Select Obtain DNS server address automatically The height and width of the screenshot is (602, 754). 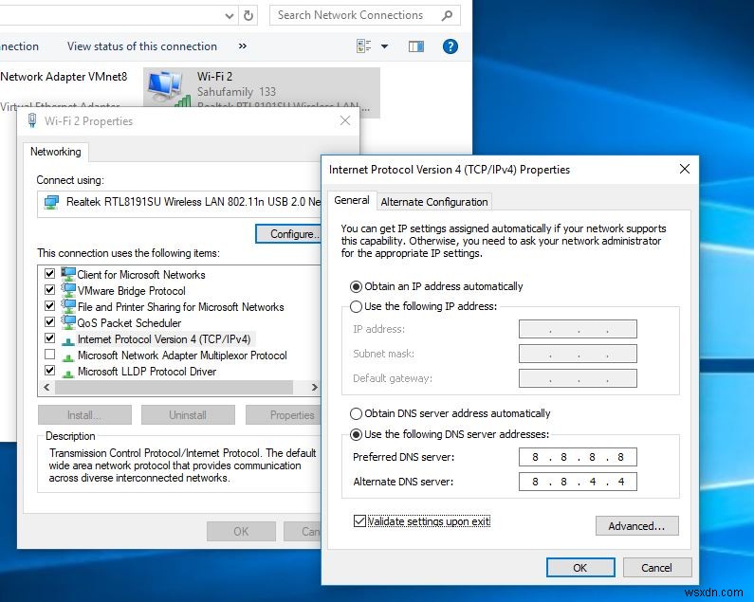click(x=356, y=413)
